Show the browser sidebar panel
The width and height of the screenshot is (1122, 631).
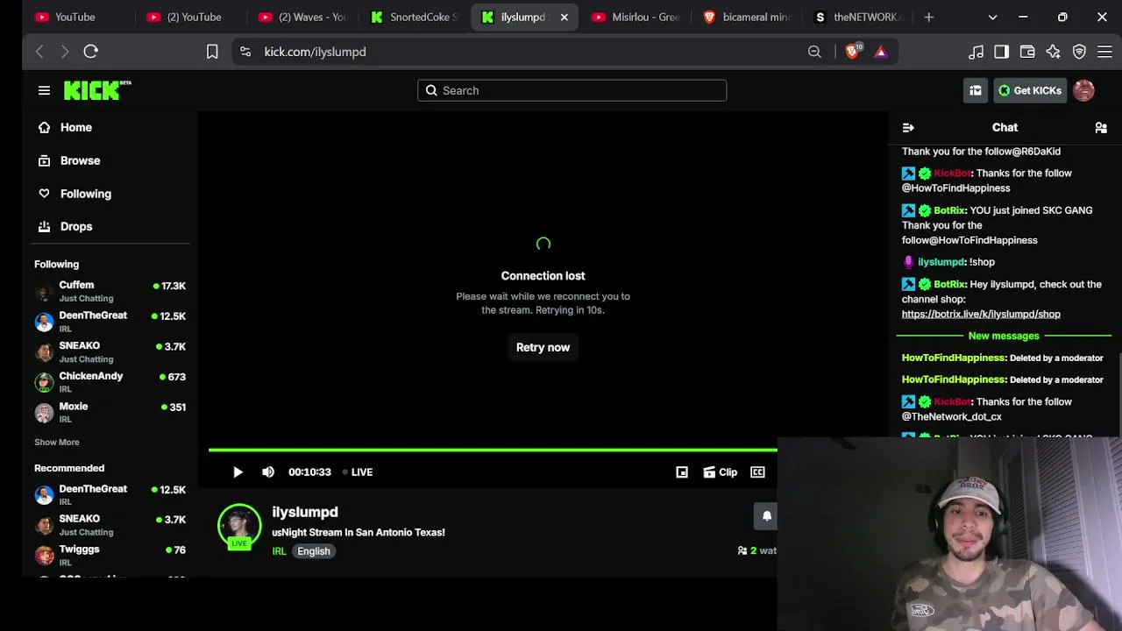click(x=1001, y=52)
